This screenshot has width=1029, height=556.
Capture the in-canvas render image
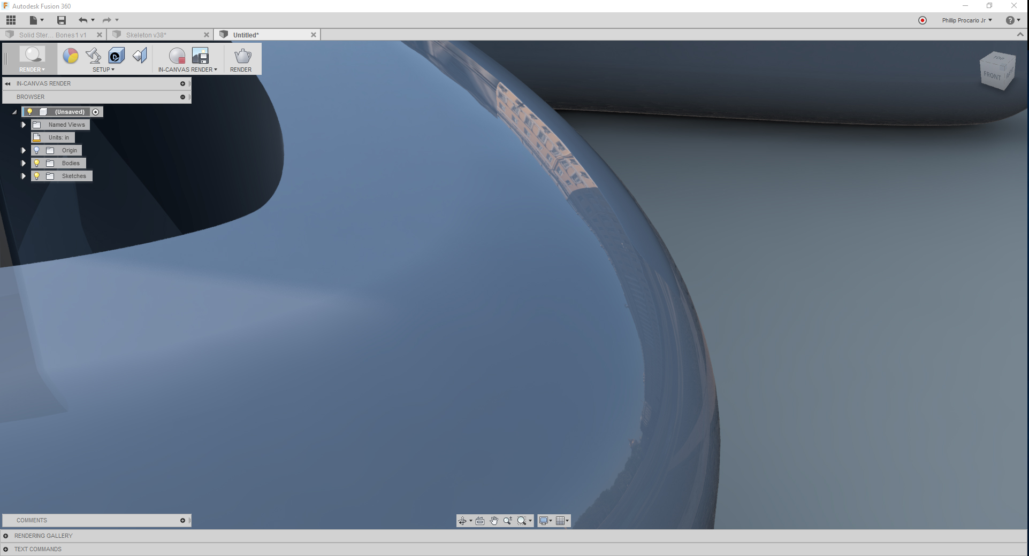(201, 56)
